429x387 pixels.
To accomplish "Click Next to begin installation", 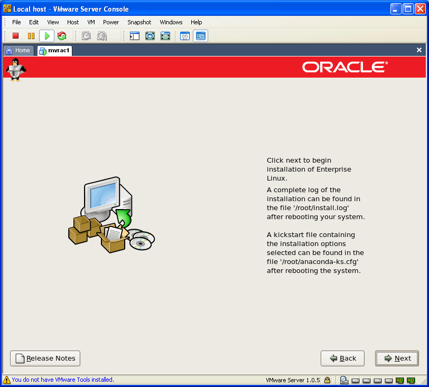I will [397, 358].
